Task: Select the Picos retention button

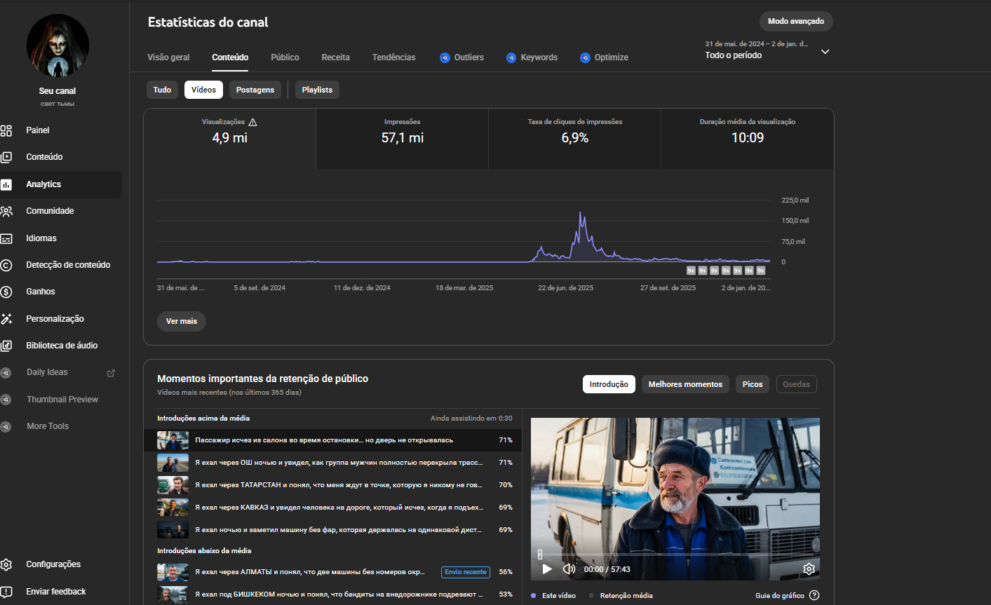Action: tap(752, 384)
